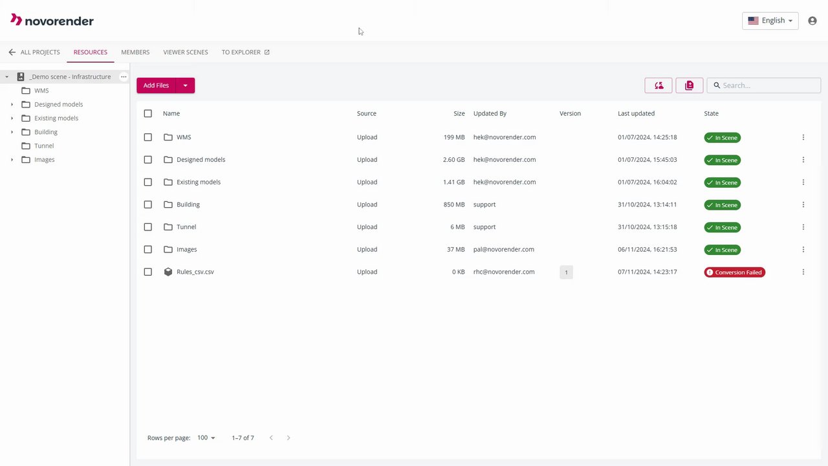Toggle the select-all checkbox in table header
Image resolution: width=828 pixels, height=466 pixels.
[148, 113]
